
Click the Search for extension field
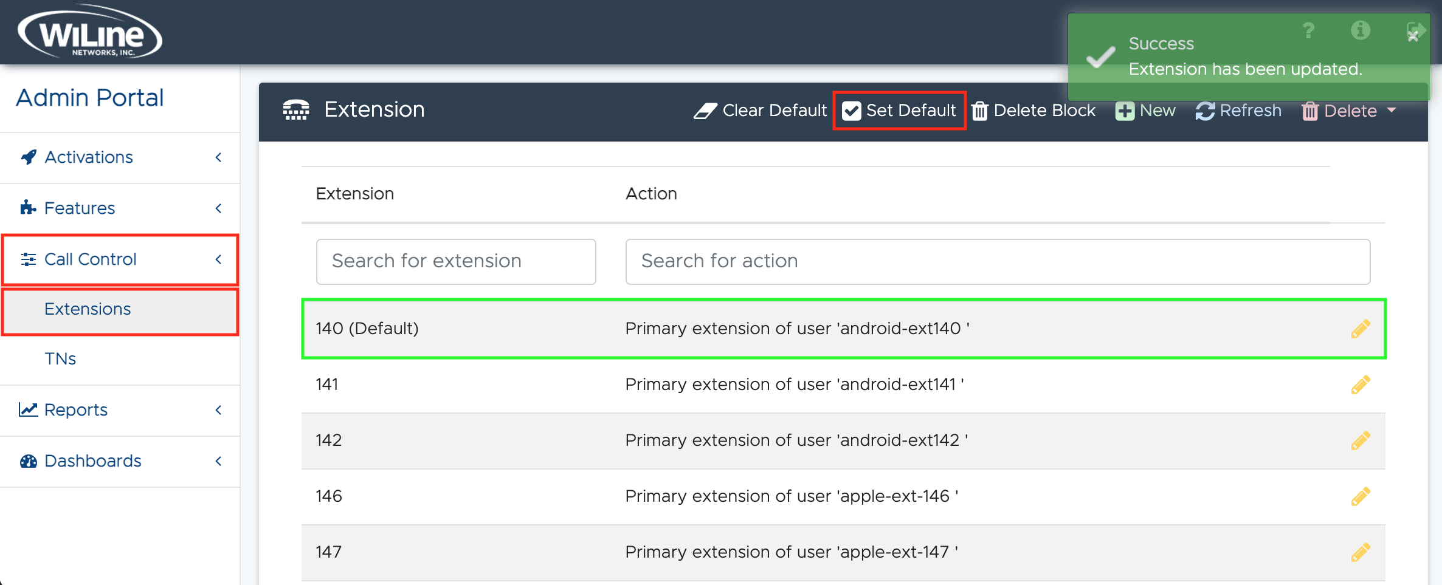click(x=455, y=261)
